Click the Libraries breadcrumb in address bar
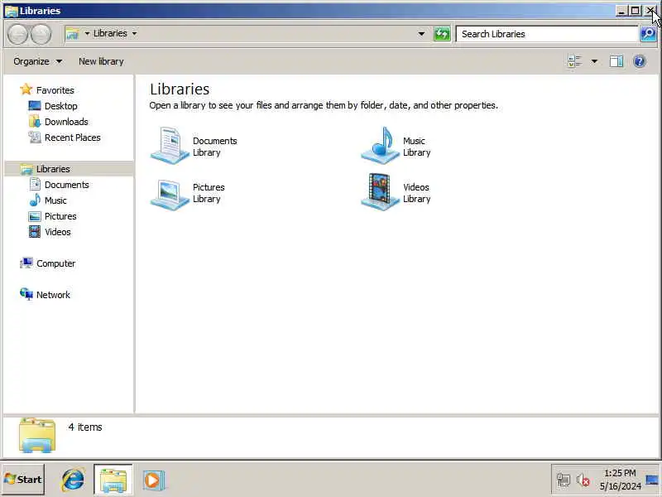 point(110,33)
